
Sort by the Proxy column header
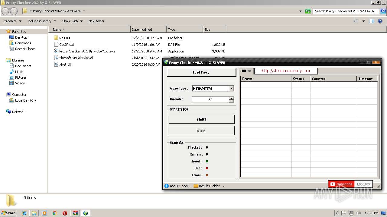coord(266,79)
